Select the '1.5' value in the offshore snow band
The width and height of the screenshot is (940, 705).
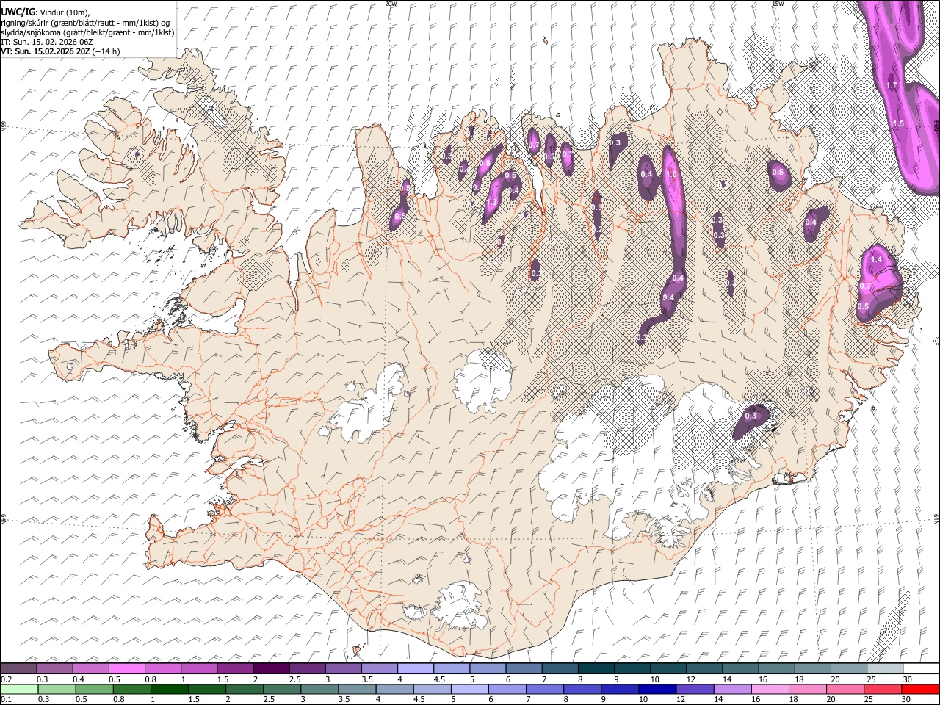click(x=898, y=124)
